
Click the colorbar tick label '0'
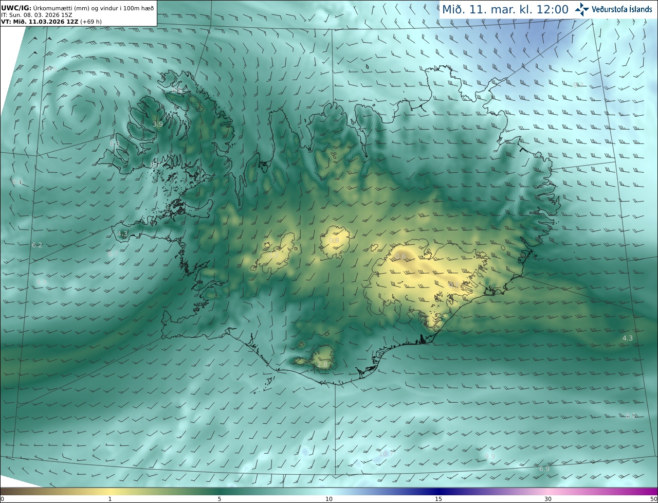click(2, 499)
